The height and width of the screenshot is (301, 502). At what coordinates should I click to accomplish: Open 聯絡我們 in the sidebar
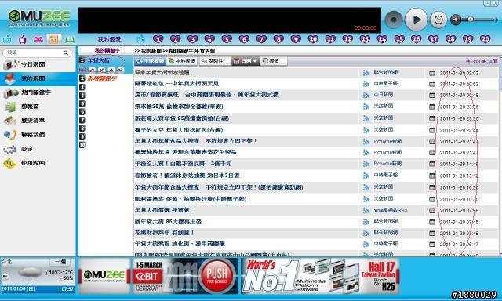point(38,135)
